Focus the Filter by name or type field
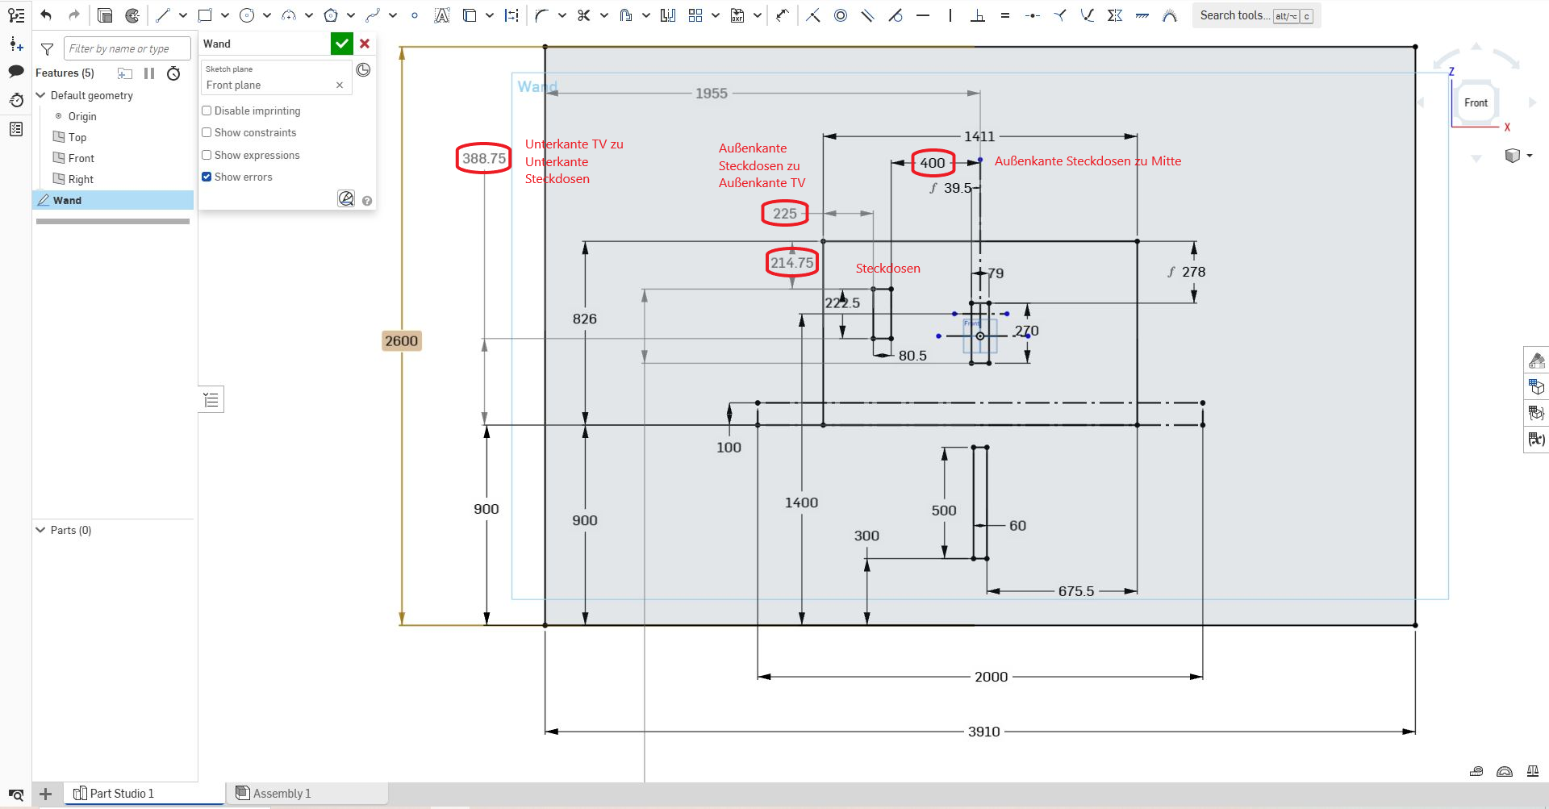 point(127,48)
